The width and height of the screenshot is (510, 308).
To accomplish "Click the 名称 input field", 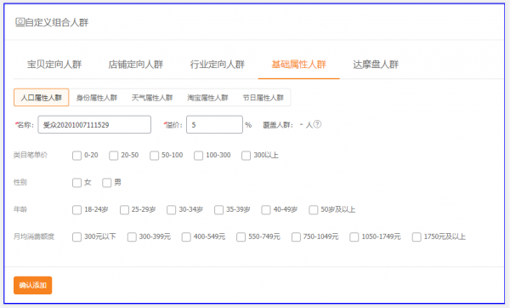I will [94, 124].
